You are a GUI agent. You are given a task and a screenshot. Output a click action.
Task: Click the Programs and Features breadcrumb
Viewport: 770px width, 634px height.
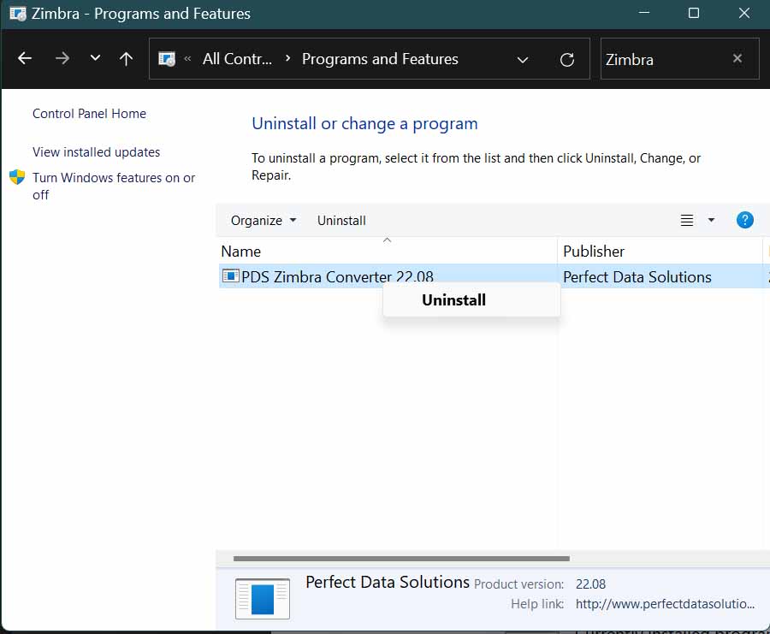coord(380,59)
